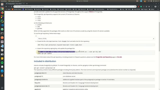Launch Firefox from the dock
The width and height of the screenshot is (160, 90).
tap(2, 13)
